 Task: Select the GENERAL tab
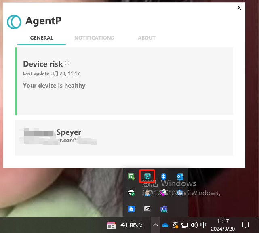click(42, 38)
